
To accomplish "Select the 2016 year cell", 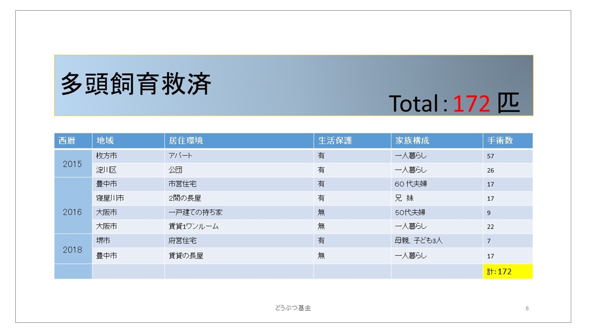I will click(73, 212).
